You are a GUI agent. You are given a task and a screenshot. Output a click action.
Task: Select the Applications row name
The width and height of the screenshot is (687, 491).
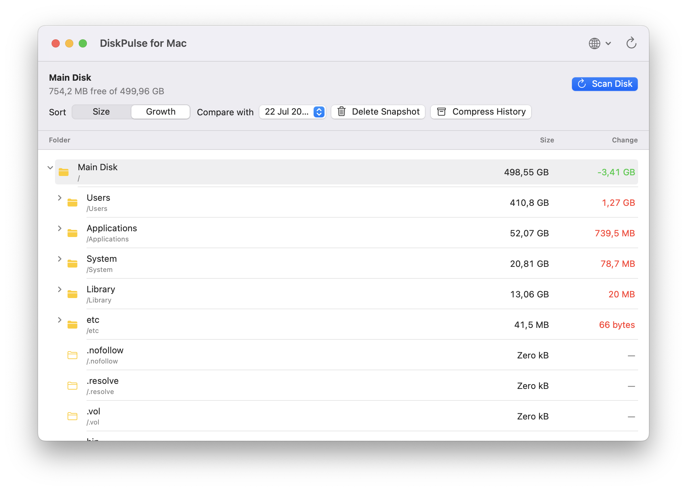[x=112, y=228]
